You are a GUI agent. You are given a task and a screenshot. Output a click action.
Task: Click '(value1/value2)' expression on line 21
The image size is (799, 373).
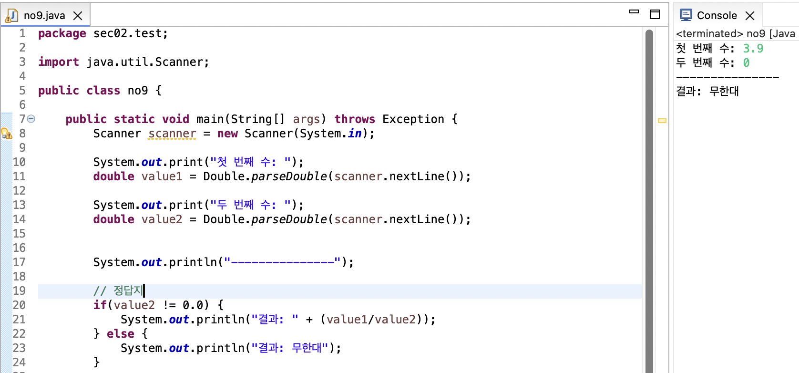372,320
